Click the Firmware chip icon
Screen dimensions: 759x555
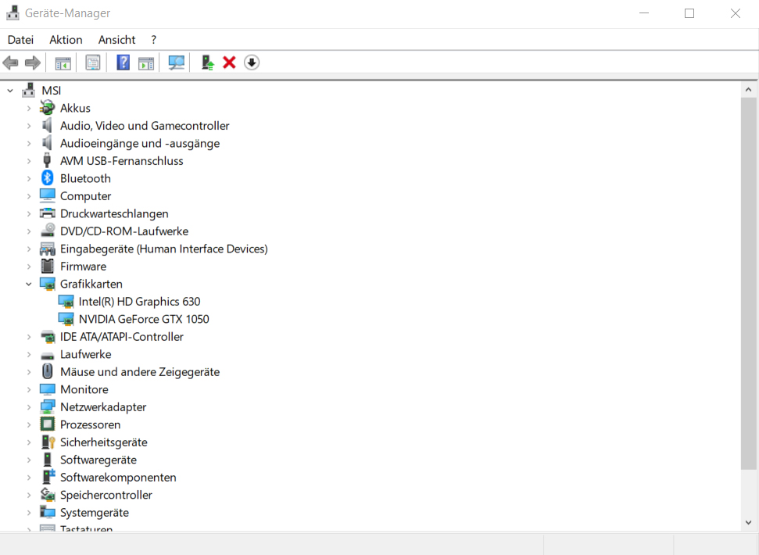[48, 266]
